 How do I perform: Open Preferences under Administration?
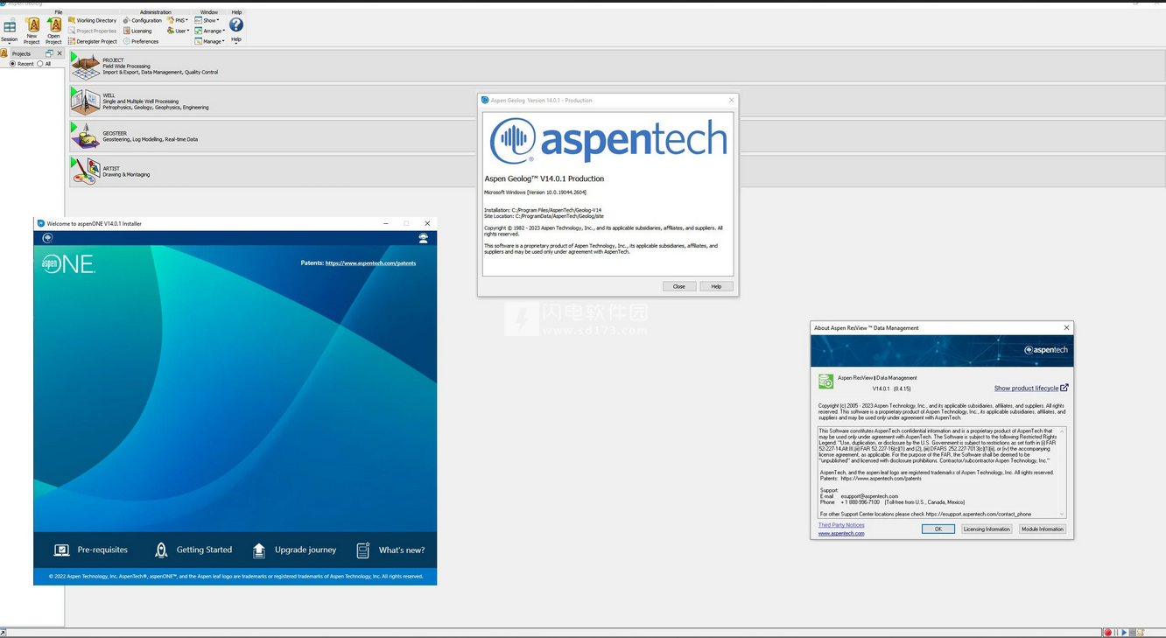[x=140, y=41]
